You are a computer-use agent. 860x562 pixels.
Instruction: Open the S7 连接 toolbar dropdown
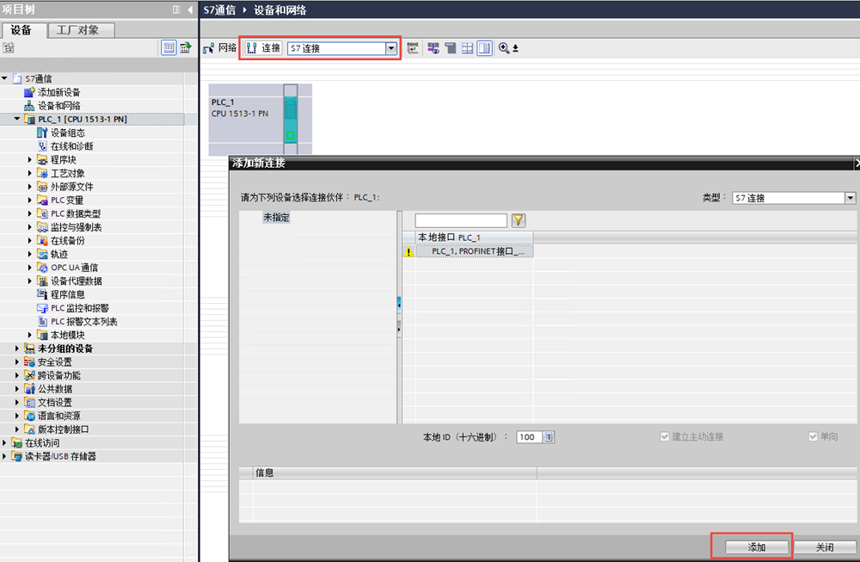point(391,49)
